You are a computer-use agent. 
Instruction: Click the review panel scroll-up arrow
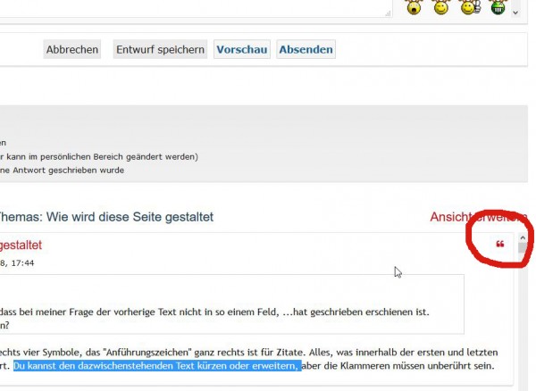pyautogui.click(x=523, y=237)
